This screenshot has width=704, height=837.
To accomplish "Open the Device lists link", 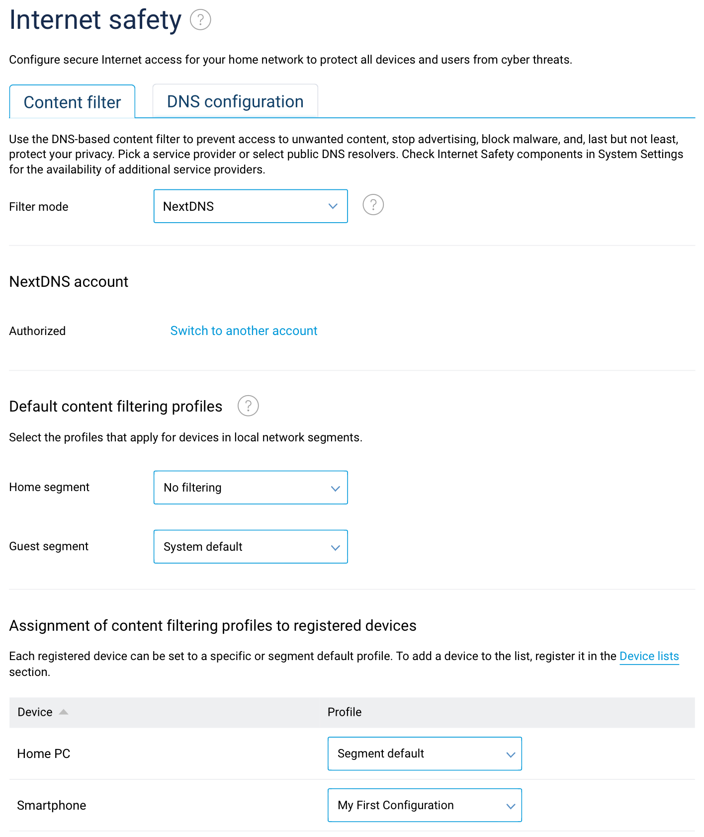I will click(x=649, y=656).
